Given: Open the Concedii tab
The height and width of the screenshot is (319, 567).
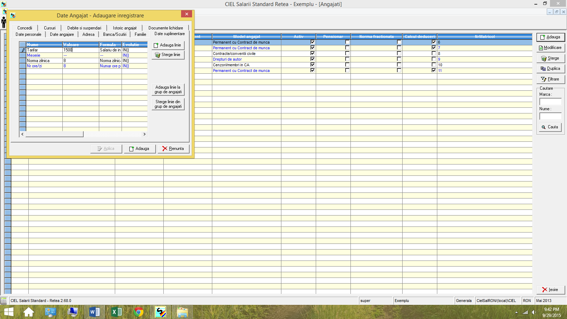Looking at the screenshot, I should tap(25, 28).
